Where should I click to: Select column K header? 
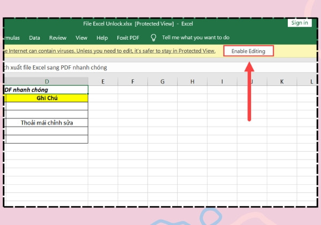coord(282,81)
